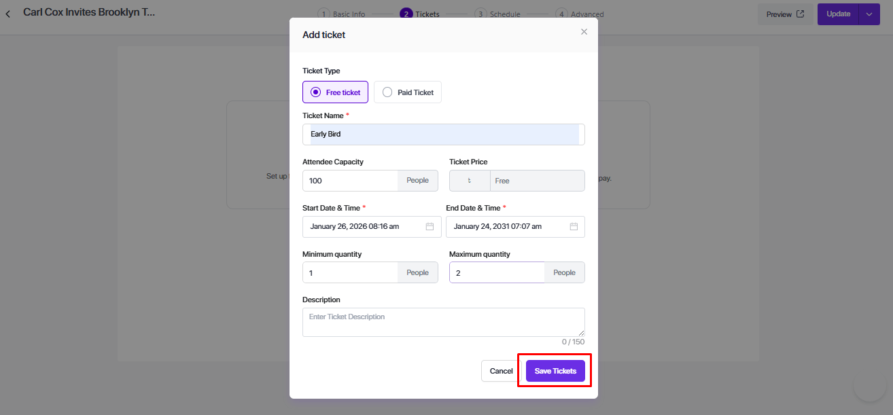
Task: Cancel adding the ticket
Action: tap(501, 371)
